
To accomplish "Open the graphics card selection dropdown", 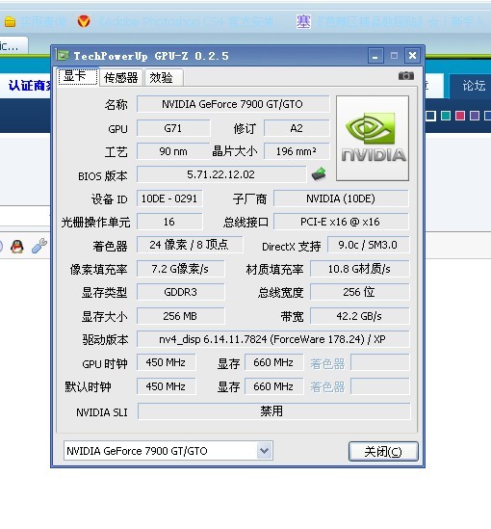I will click(x=264, y=450).
